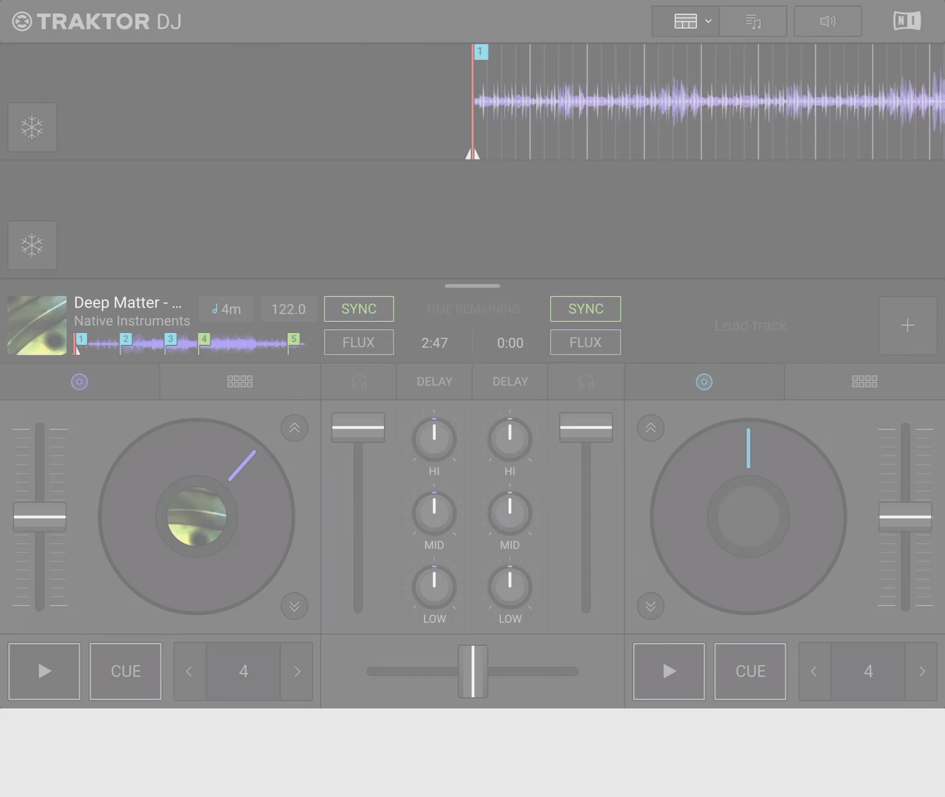
Task: Decrease left deck loop size with left arrow
Action: point(190,671)
